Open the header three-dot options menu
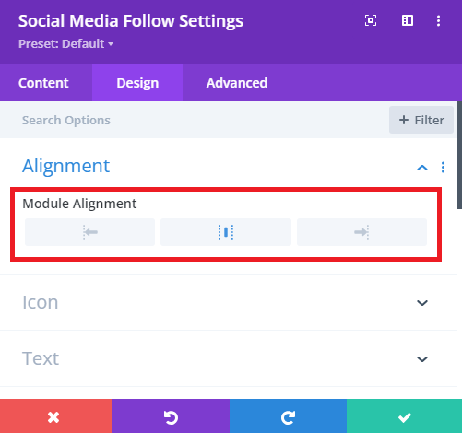Screen dimensions: 462x433 (438, 20)
